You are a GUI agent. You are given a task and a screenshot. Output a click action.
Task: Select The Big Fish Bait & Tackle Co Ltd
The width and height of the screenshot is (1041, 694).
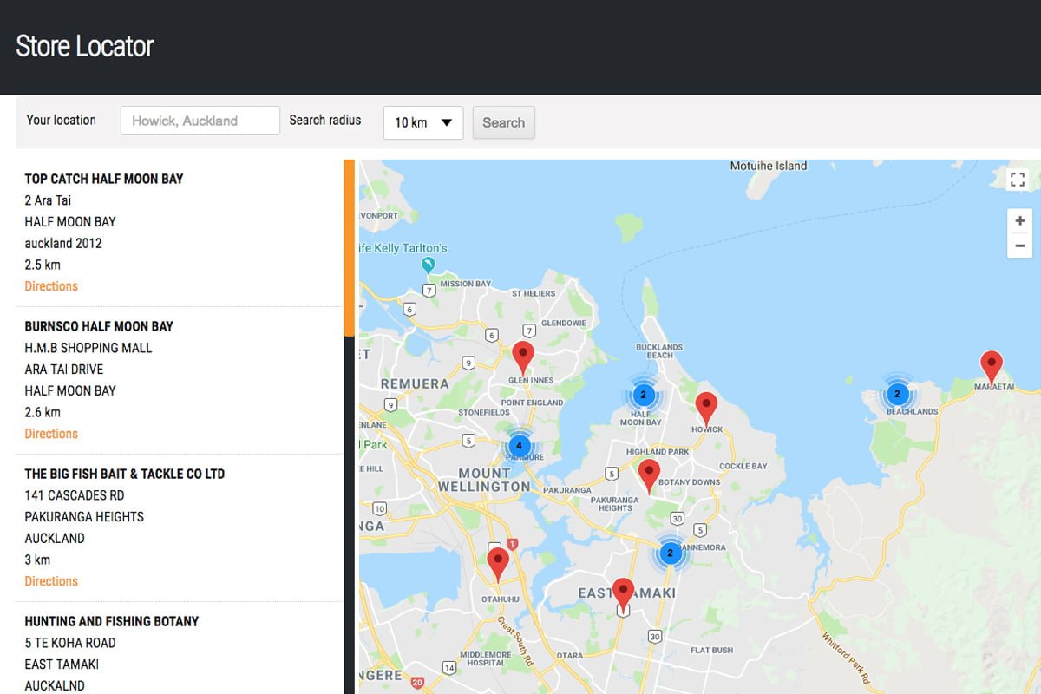pyautogui.click(x=125, y=474)
